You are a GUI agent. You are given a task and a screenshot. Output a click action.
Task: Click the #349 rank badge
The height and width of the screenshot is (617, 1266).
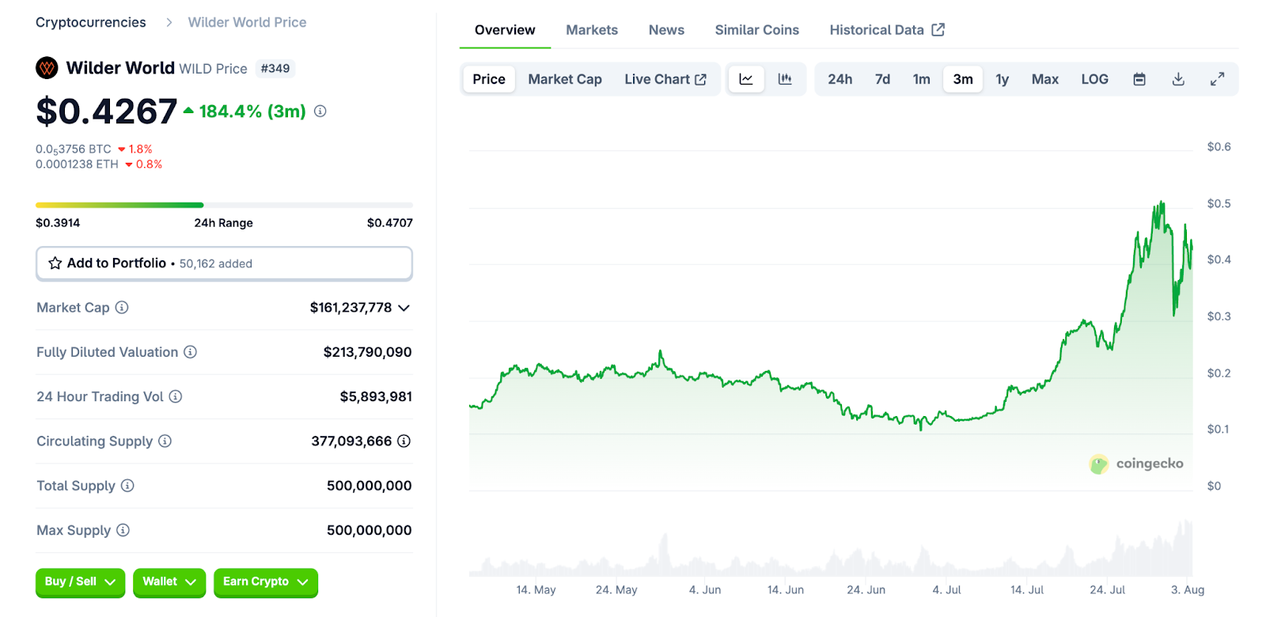(275, 69)
